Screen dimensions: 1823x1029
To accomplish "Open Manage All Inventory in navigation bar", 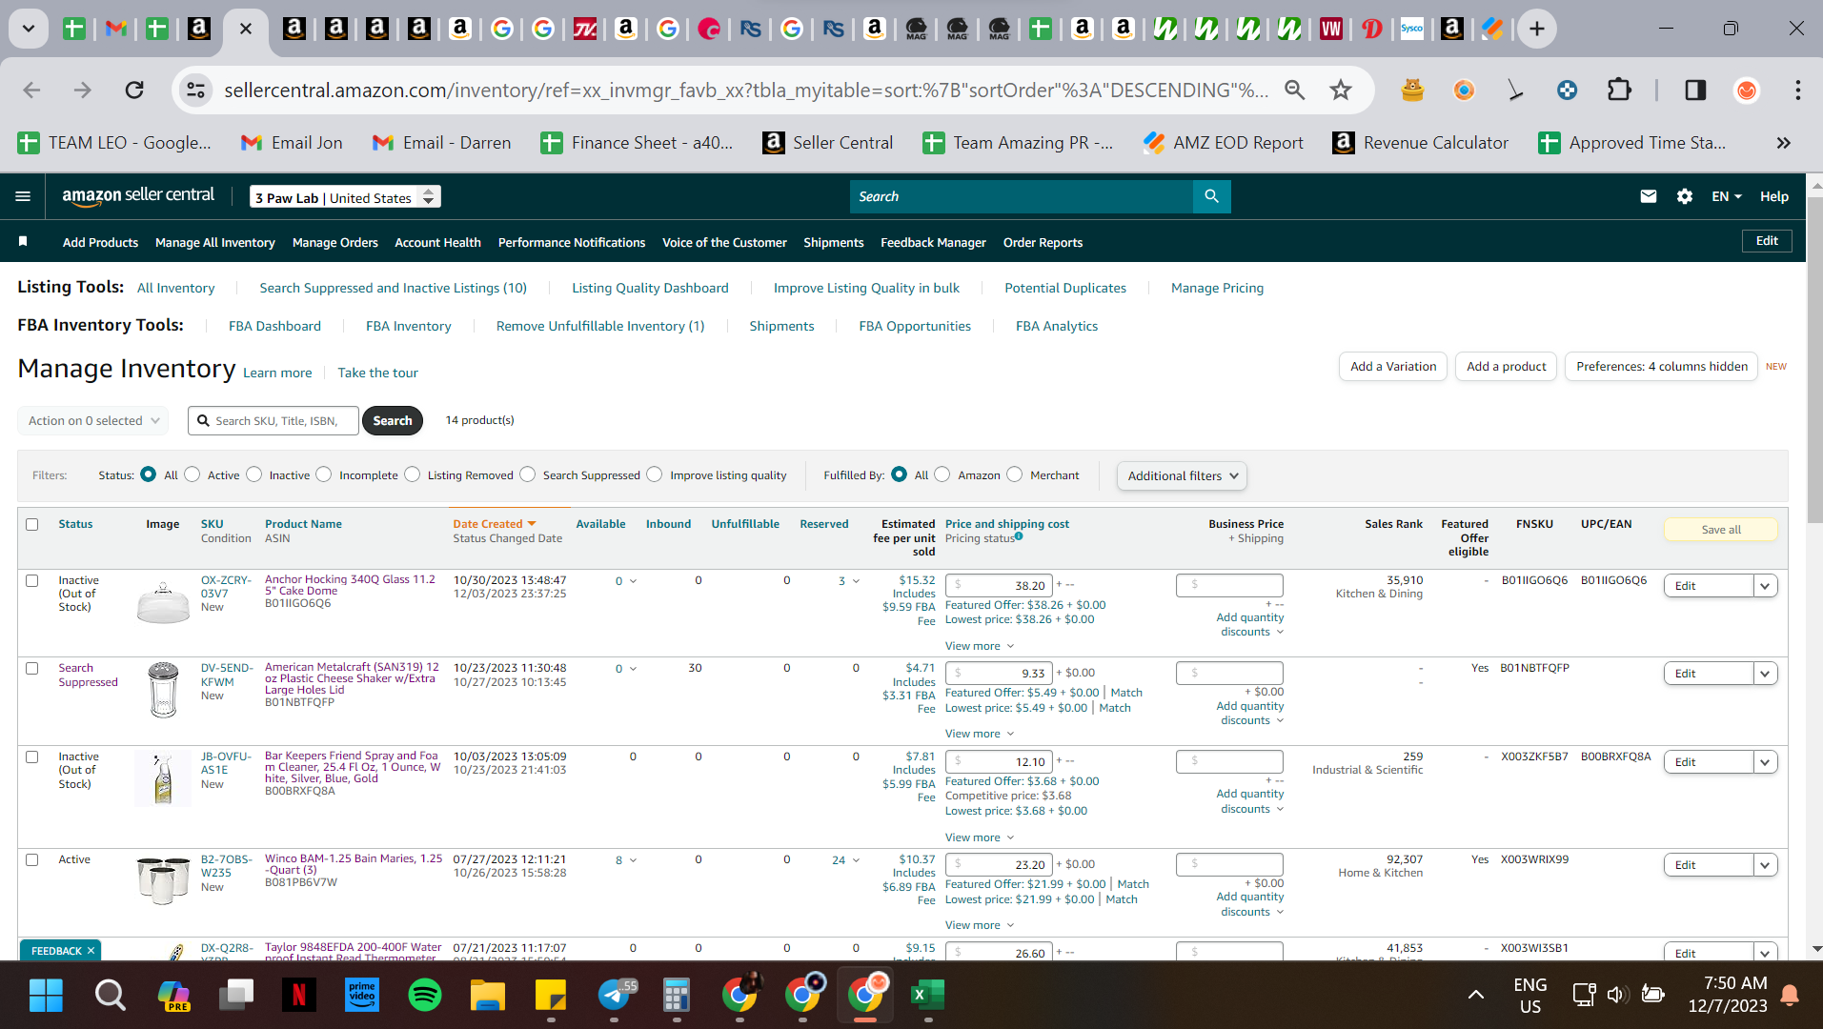I will pyautogui.click(x=215, y=242).
